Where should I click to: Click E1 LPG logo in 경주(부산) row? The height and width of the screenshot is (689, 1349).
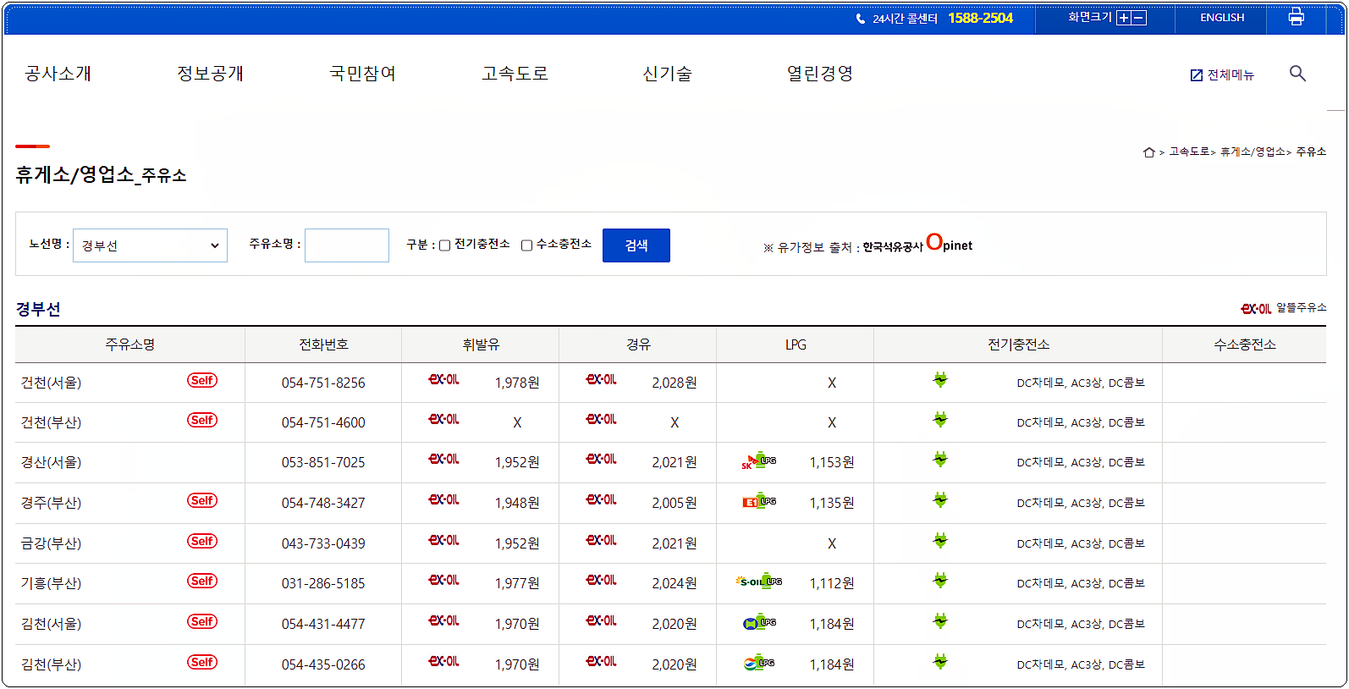(759, 501)
